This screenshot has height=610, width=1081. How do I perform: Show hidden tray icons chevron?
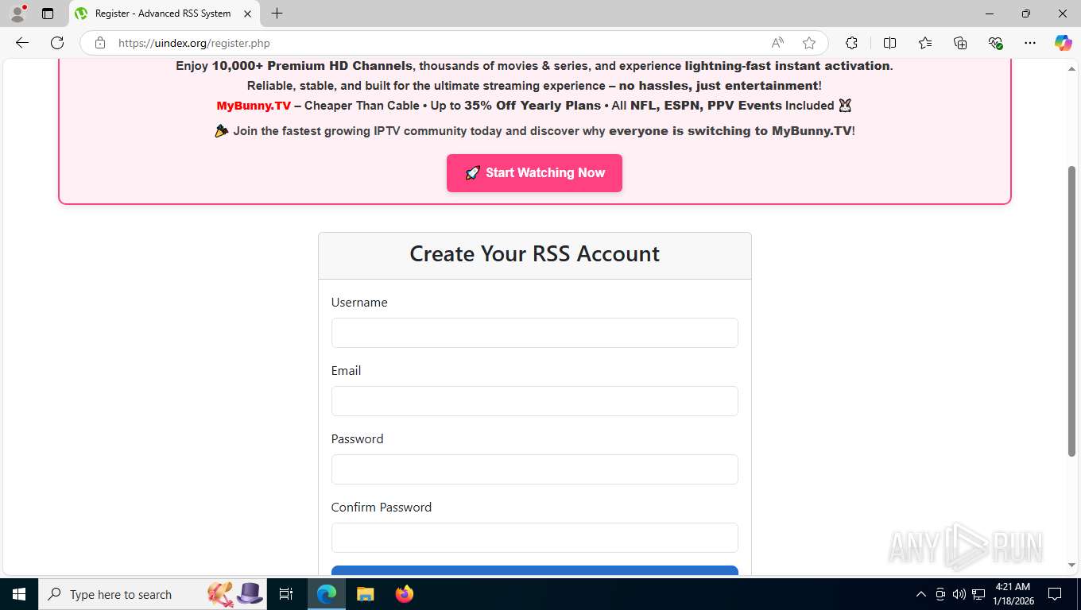[921, 594]
